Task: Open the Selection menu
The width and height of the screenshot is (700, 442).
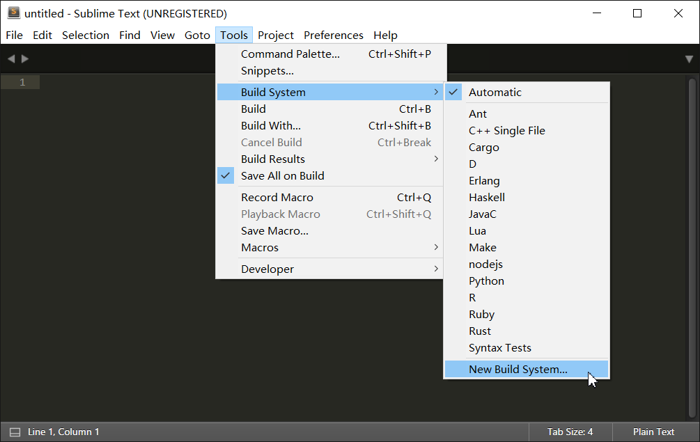Action: point(86,35)
